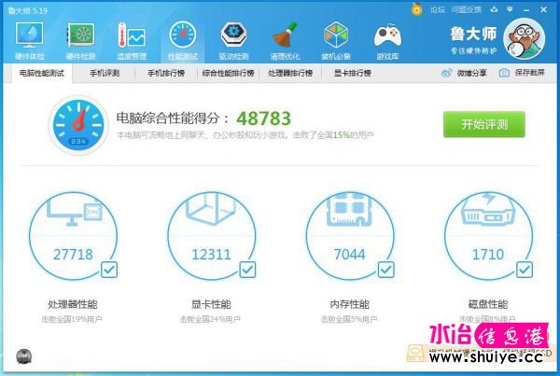Open the 驱动检测 driver detection icon
The height and width of the screenshot is (376, 560).
point(234,39)
